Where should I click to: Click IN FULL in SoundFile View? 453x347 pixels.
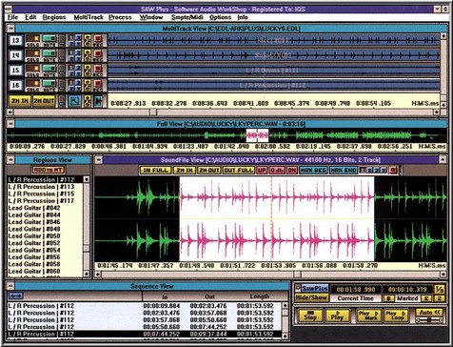(x=156, y=170)
